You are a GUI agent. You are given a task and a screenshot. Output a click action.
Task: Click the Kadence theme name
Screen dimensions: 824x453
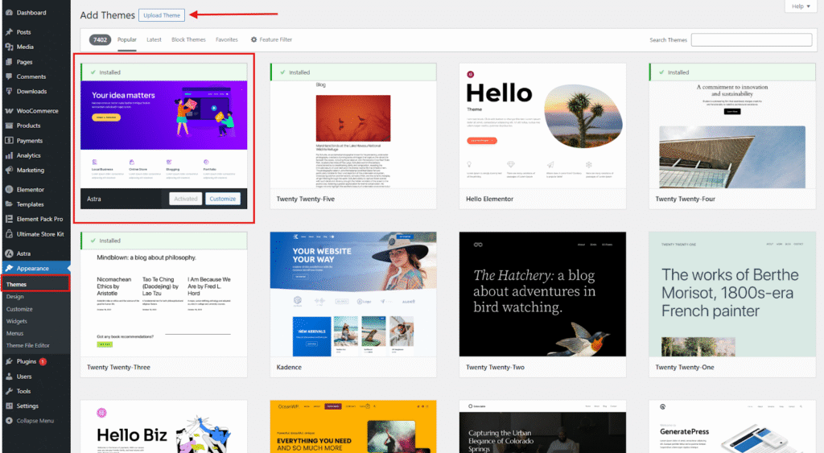coord(289,368)
